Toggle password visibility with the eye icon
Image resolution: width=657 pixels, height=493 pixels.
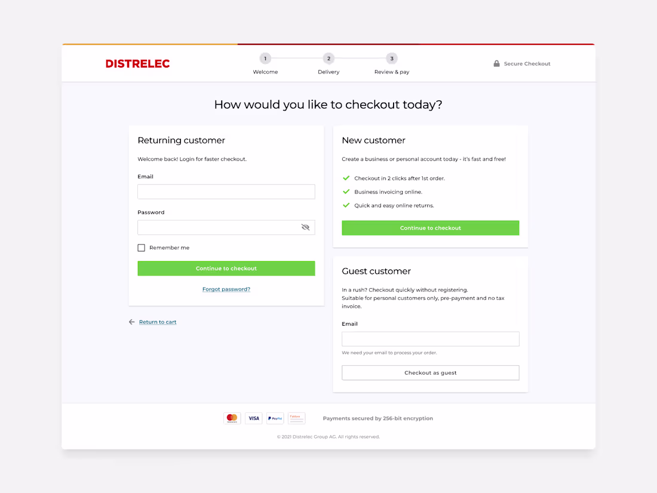coord(305,227)
